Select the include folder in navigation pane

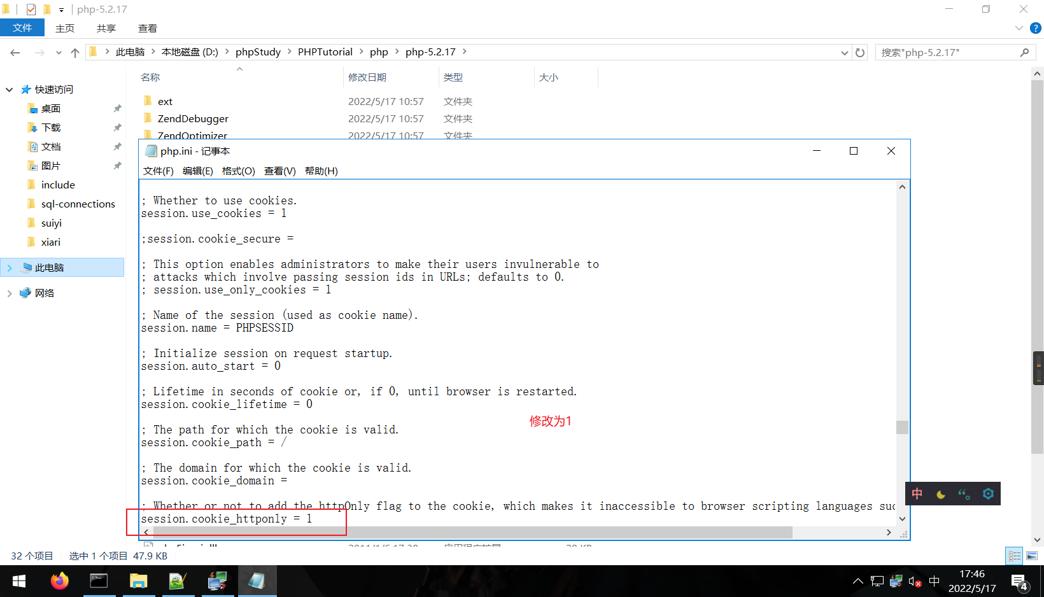coord(58,185)
